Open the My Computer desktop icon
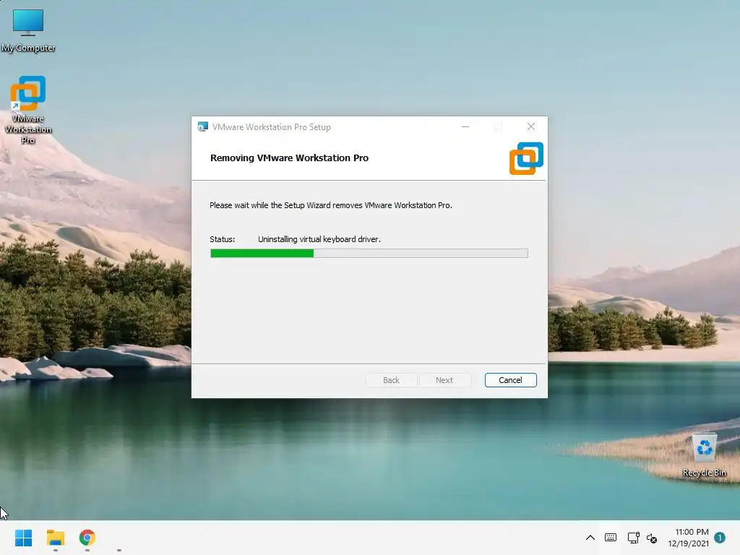The height and width of the screenshot is (555, 740). [x=28, y=30]
